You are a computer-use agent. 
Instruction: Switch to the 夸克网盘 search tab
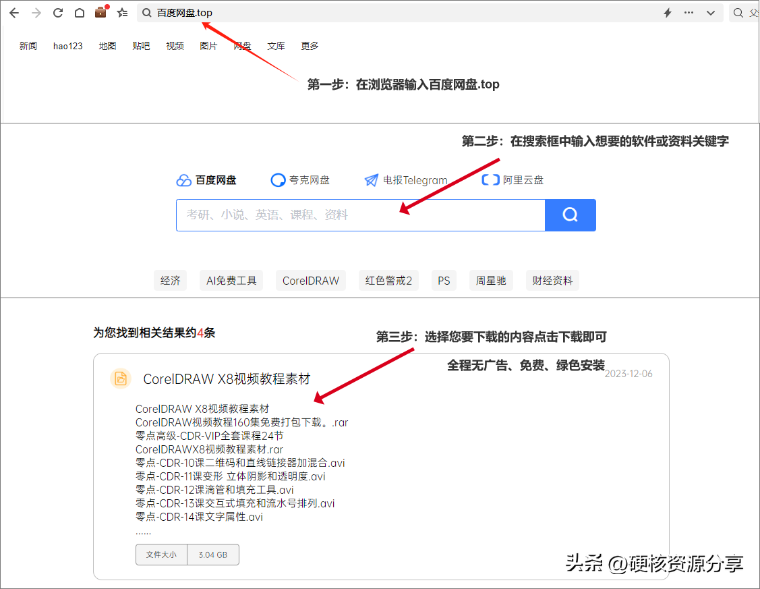(x=300, y=180)
